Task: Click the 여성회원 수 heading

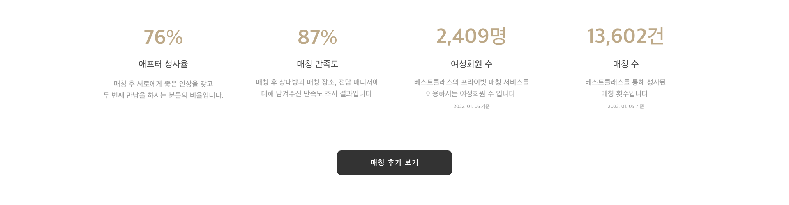Action: pyautogui.click(x=471, y=64)
